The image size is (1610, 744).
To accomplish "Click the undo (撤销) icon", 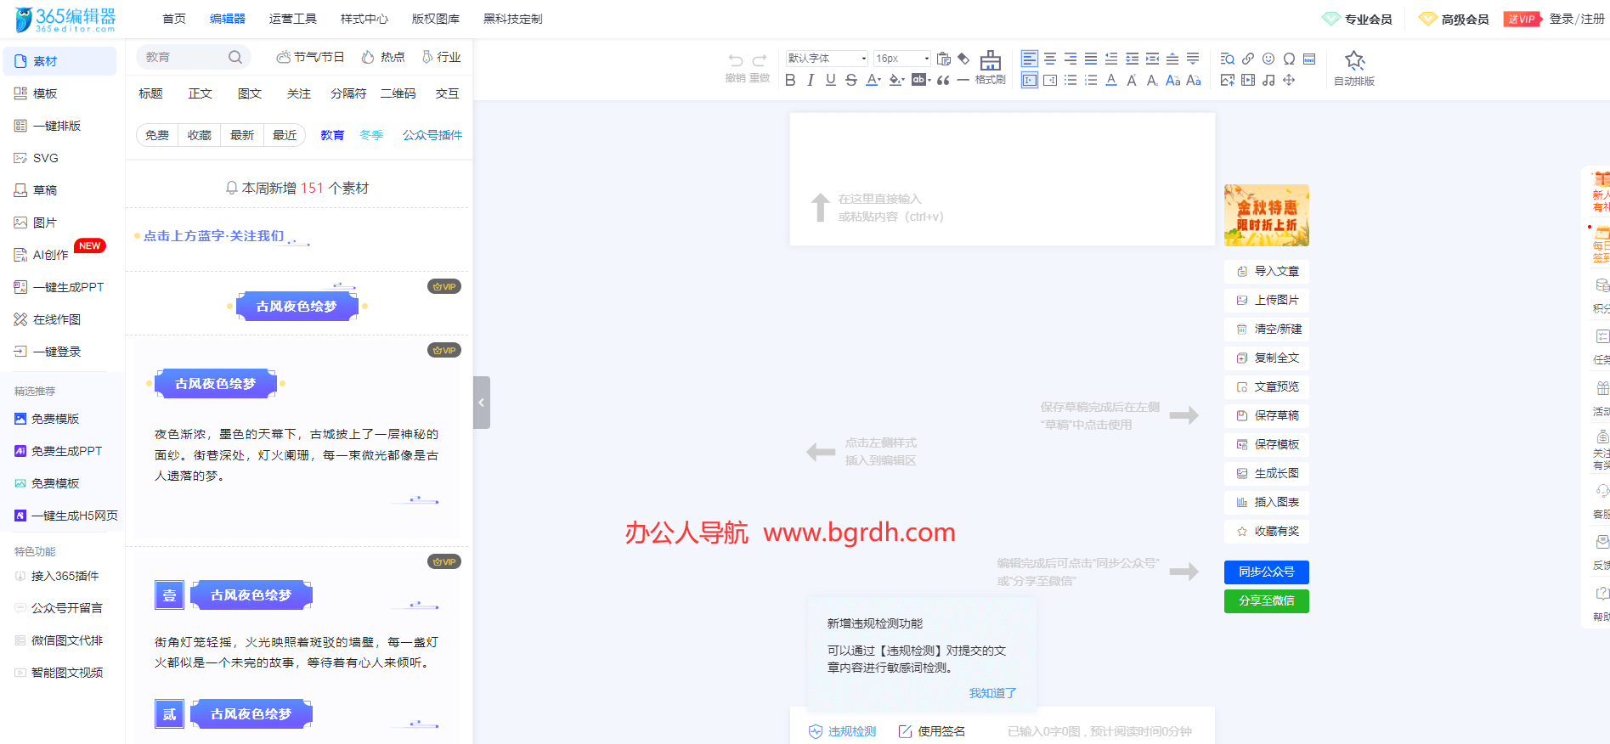I will click(735, 60).
